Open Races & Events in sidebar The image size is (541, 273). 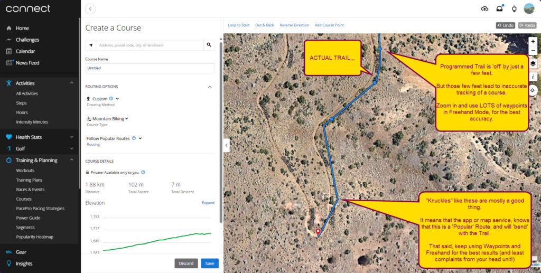tap(30, 190)
